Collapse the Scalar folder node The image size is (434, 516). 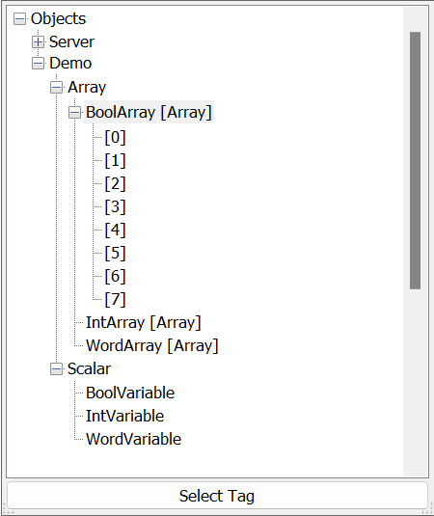pyautogui.click(x=56, y=368)
